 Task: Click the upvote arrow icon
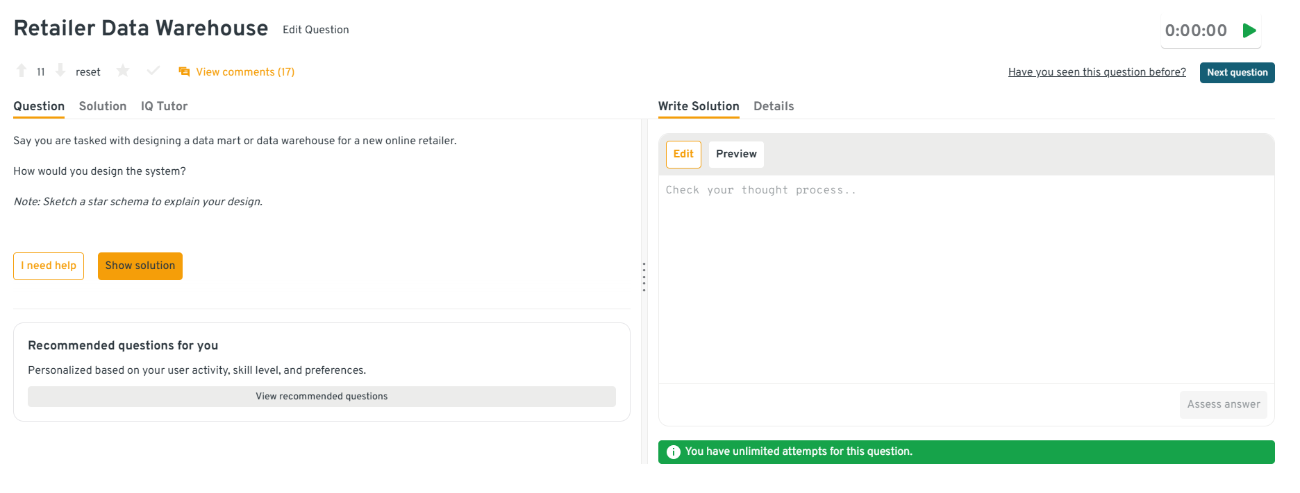[22, 71]
